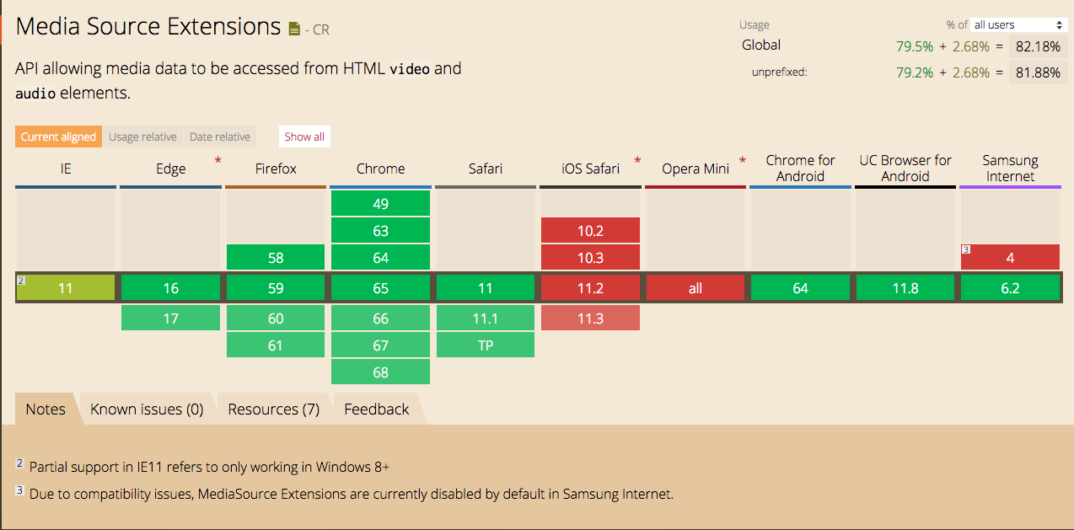The height and width of the screenshot is (530, 1074).
Task: Select the Chrome 67 cell
Action: click(x=380, y=345)
